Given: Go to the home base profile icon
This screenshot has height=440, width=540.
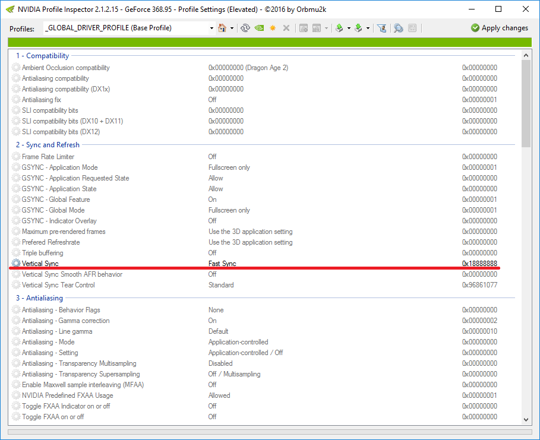Looking at the screenshot, I should (222, 28).
